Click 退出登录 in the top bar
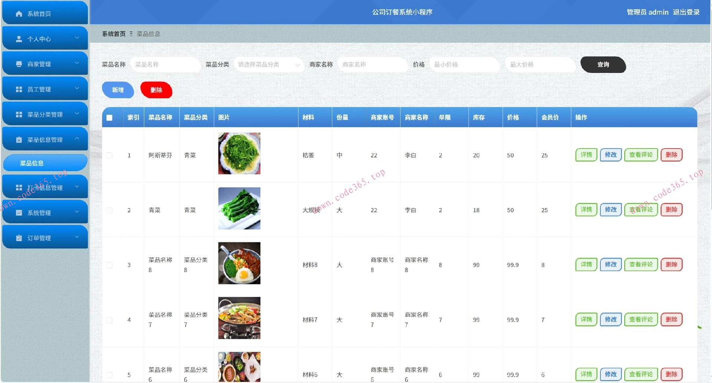 coord(687,12)
